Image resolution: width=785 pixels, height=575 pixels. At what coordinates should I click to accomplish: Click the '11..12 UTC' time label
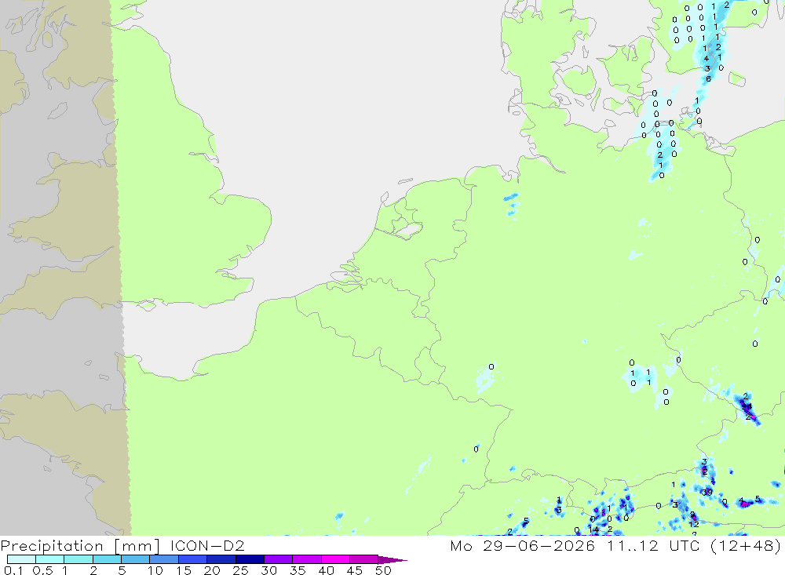pos(653,545)
